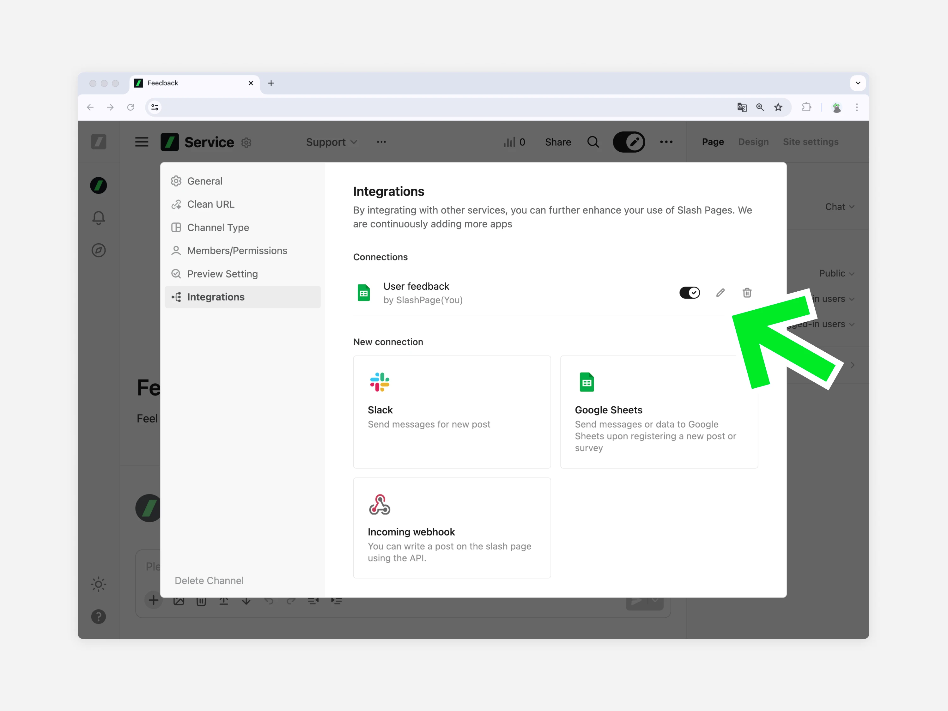
Task: Toggle the light/dark theme sun icon
Action: pyautogui.click(x=99, y=584)
